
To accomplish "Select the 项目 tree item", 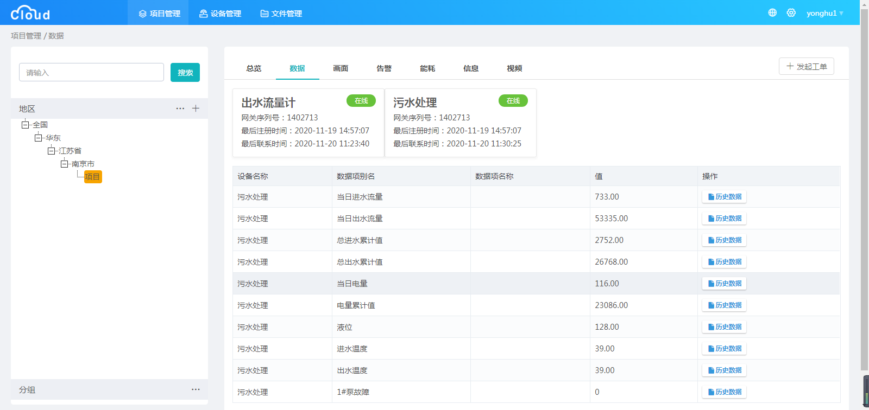I will [93, 177].
